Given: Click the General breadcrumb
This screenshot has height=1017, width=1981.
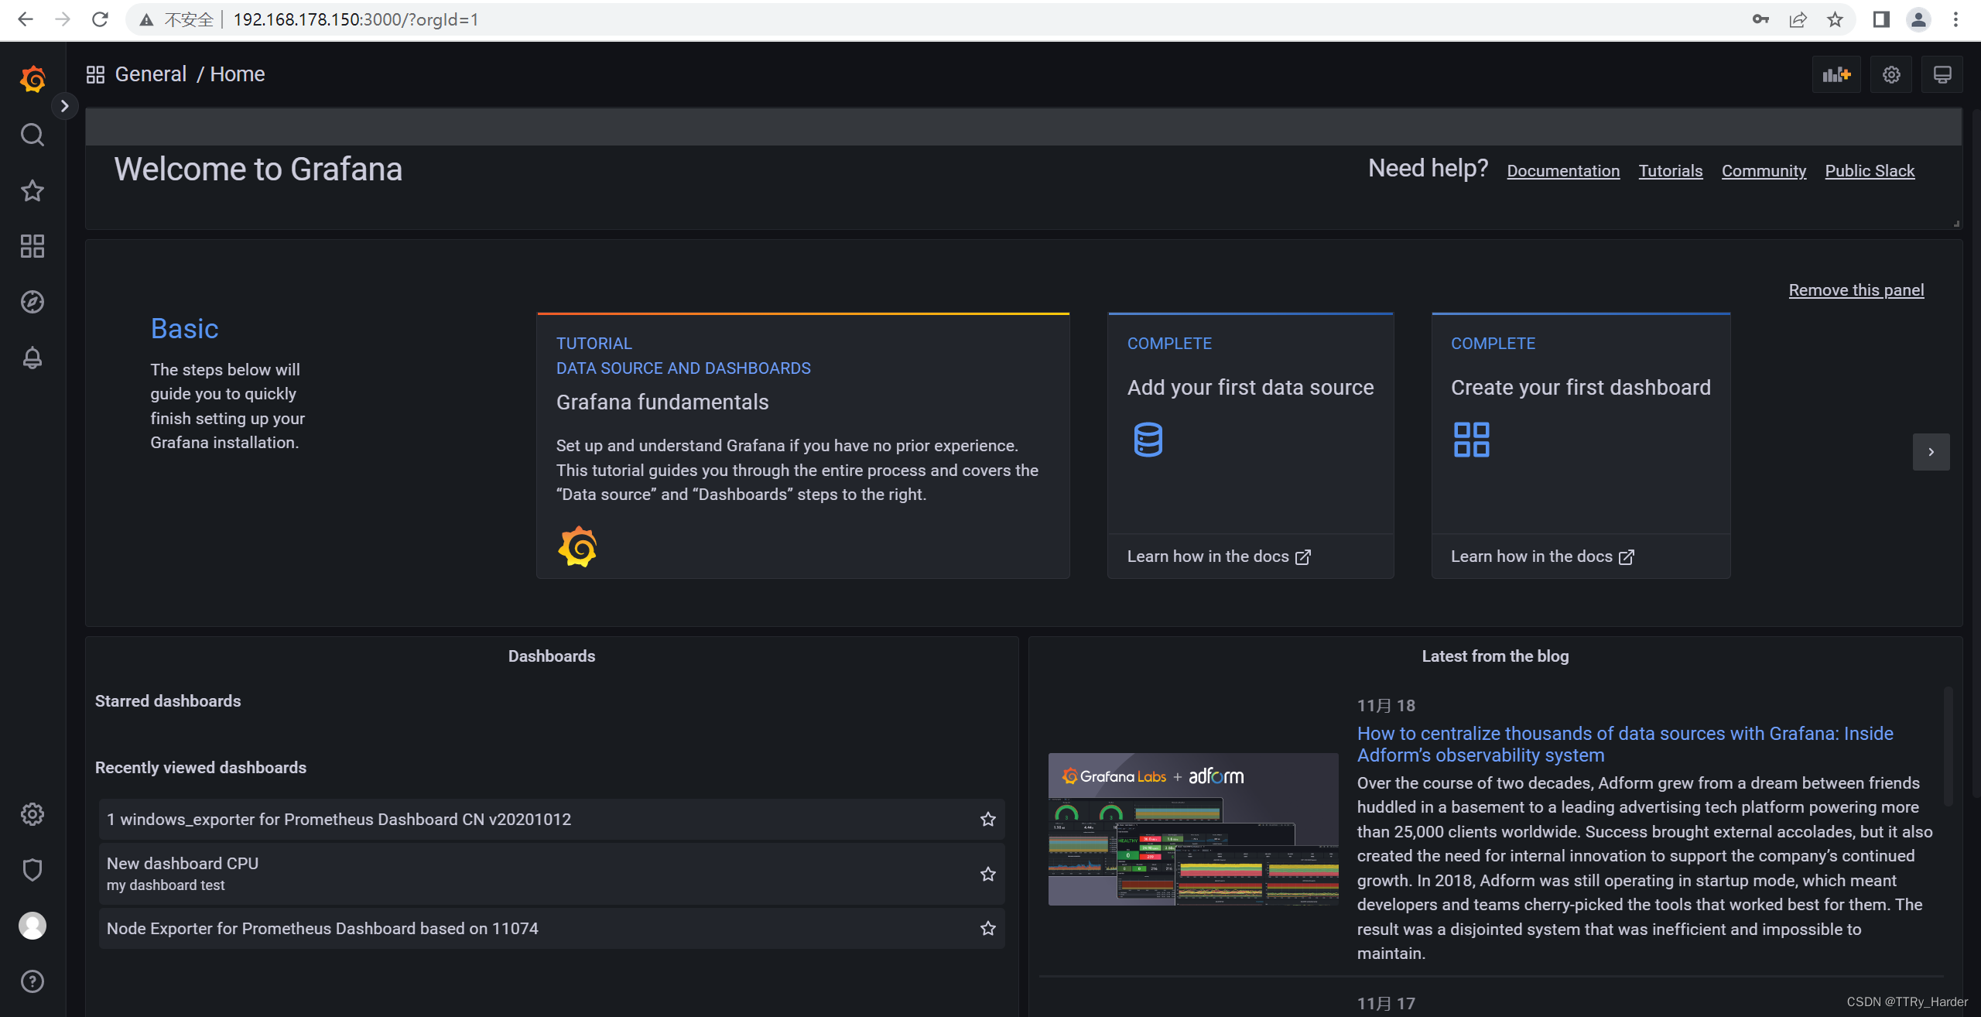Looking at the screenshot, I should (151, 74).
